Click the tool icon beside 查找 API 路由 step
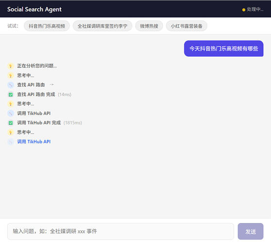Screen dimensions: 271x244 tap(11, 85)
